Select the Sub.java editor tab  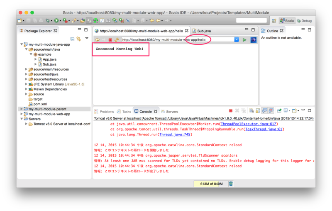[x=202, y=31]
